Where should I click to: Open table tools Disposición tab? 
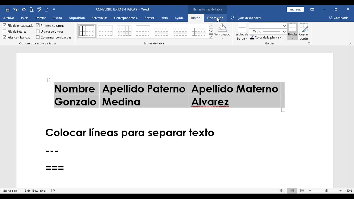(x=215, y=18)
